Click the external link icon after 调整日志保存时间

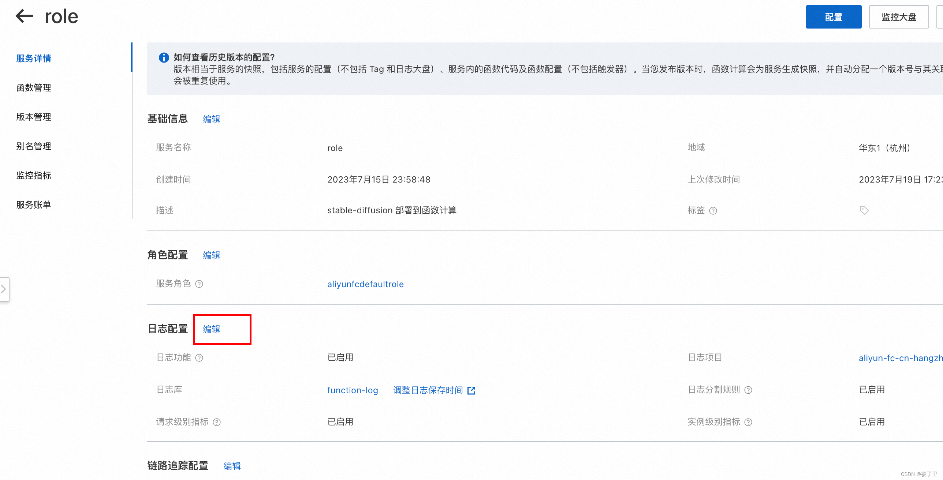471,391
